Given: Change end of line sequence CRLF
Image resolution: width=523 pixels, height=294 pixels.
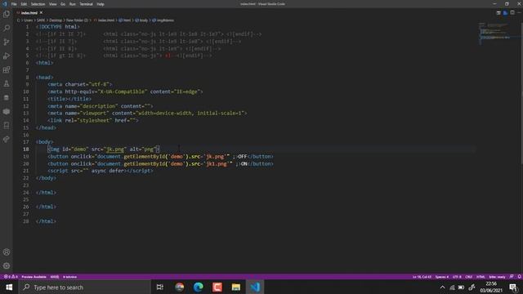Looking at the screenshot, I should click(x=468, y=277).
